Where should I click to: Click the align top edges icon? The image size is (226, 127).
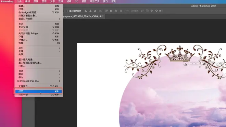(106, 11)
